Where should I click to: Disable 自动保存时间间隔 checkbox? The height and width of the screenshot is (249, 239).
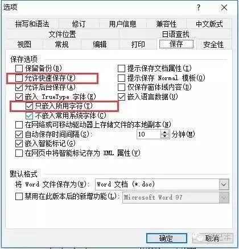click(19, 134)
